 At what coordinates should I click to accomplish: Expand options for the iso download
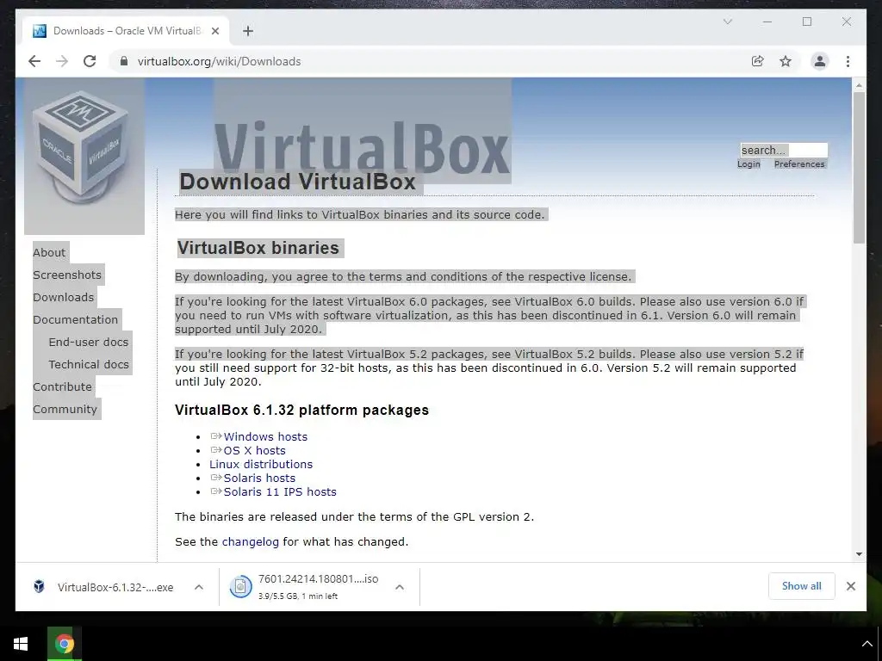click(400, 587)
